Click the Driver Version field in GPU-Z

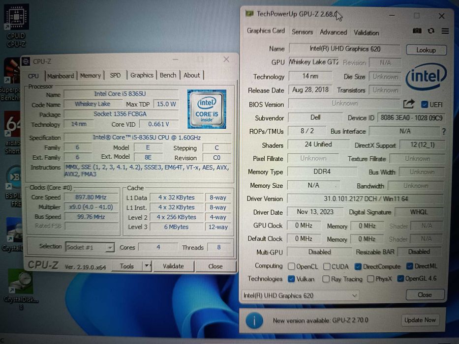366,199
